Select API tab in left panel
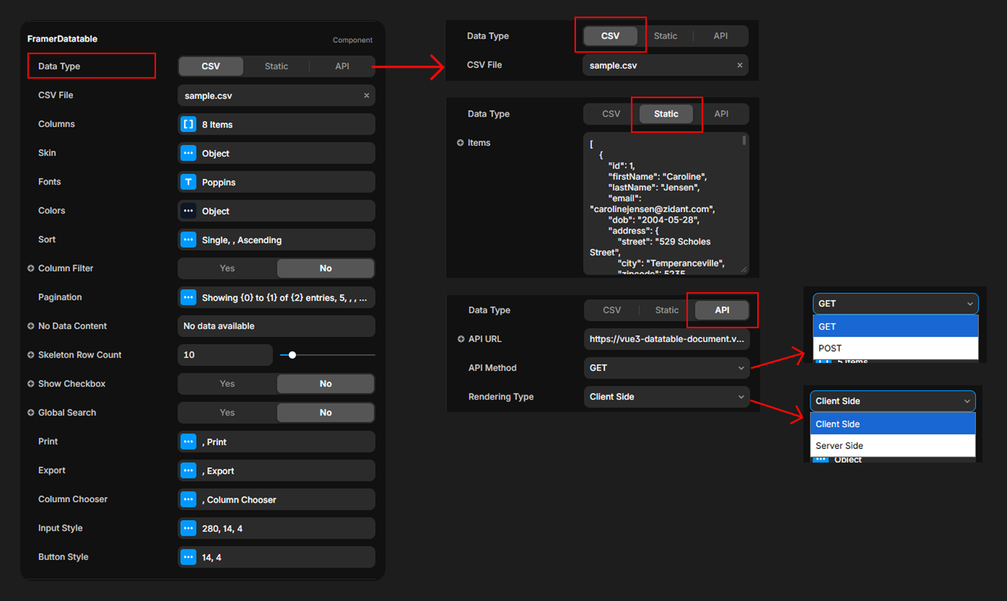 click(342, 66)
